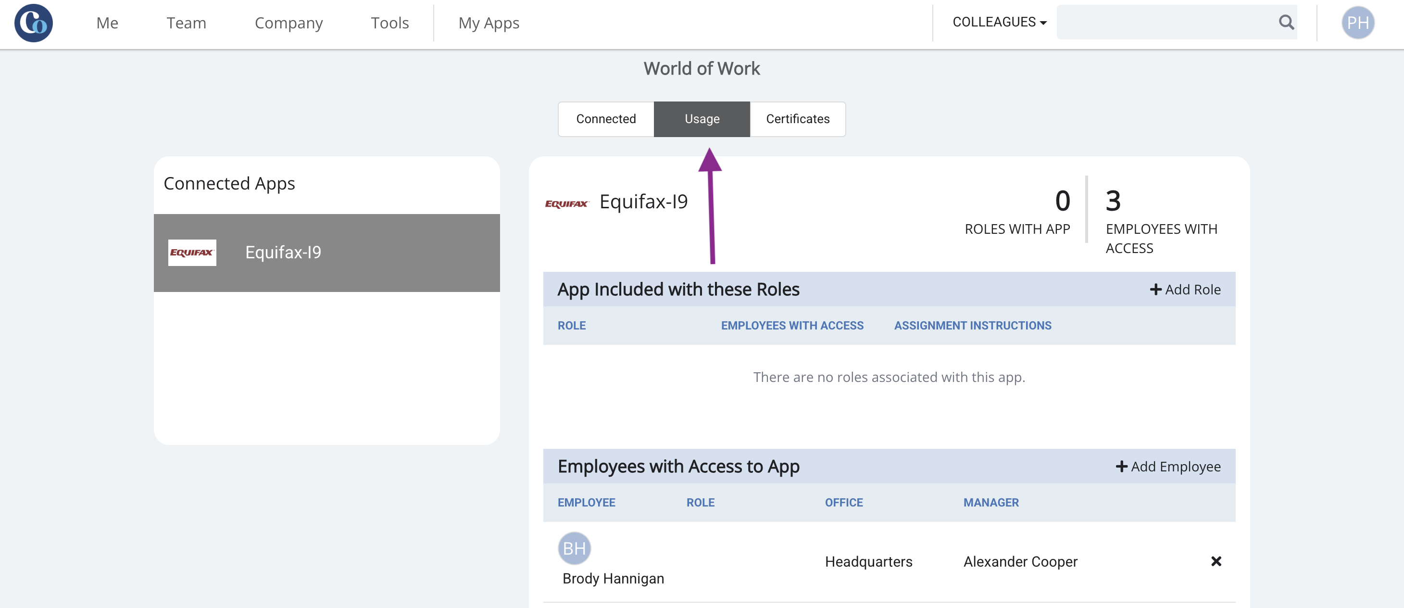Sort by the MANAGER column header

tap(990, 502)
